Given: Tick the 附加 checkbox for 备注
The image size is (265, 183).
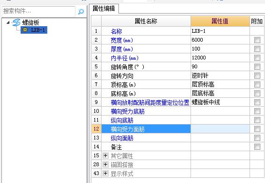Looking at the screenshot, I should [x=257, y=146].
